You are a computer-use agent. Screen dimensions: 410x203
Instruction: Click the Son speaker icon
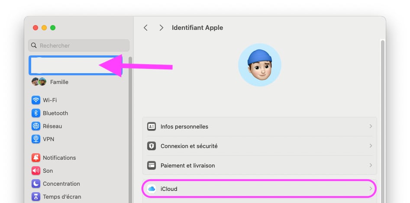click(x=36, y=171)
